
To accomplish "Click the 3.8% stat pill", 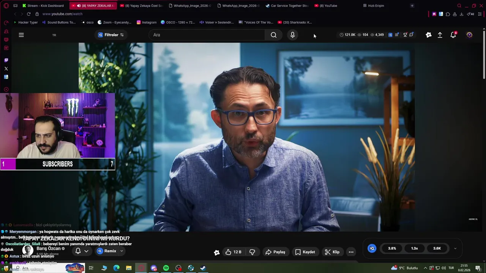I will 392,248.
